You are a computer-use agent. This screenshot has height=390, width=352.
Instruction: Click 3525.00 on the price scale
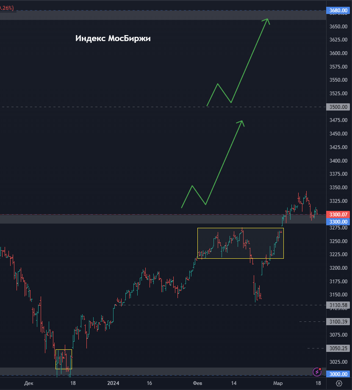click(338, 94)
